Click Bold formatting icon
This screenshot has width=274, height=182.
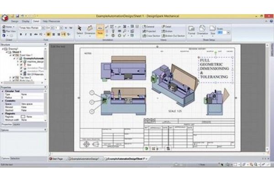[x=21, y=34]
